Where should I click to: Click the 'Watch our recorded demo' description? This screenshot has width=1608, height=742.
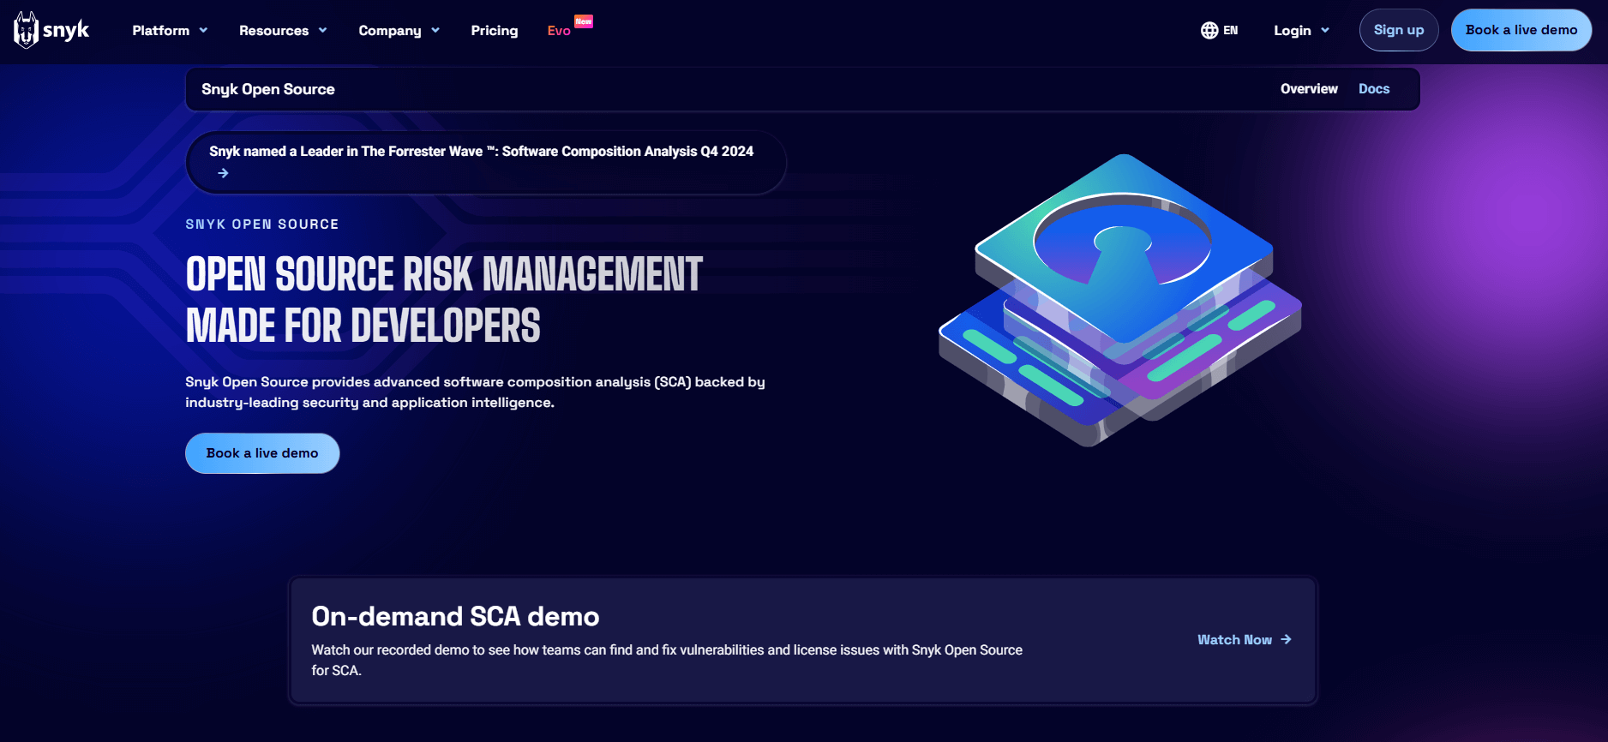click(x=667, y=661)
